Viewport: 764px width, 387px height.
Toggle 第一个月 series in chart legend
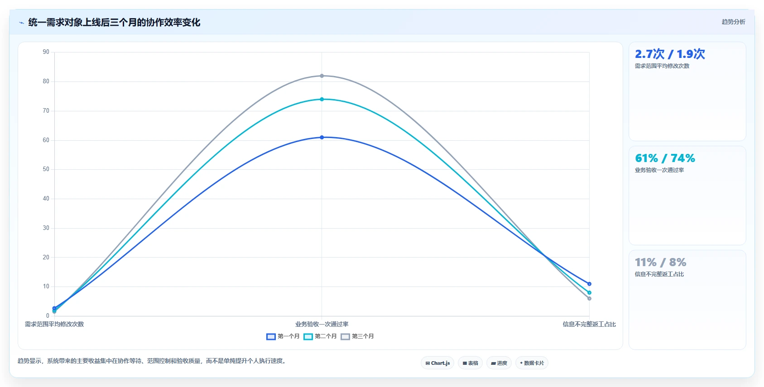pyautogui.click(x=283, y=336)
